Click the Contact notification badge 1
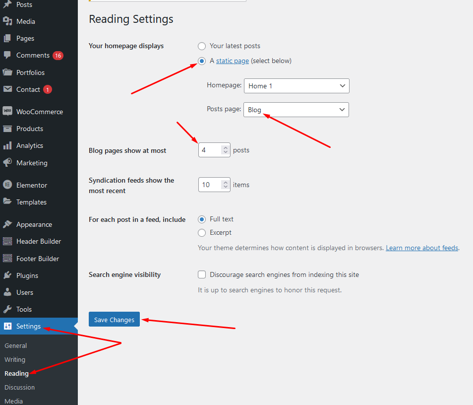Image resolution: width=473 pixels, height=405 pixels. (48, 90)
